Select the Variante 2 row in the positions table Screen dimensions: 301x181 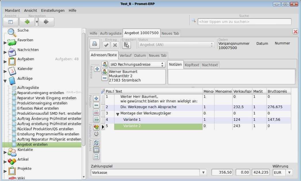click(x=132, y=126)
